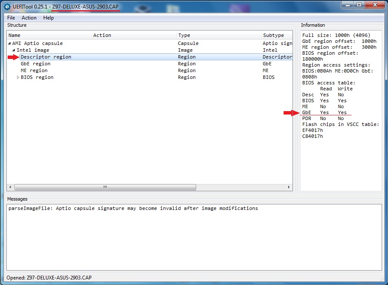This screenshot has width=388, height=285.
Task: Collapse the AMI Aptio capsule node
Action: pyautogui.click(x=9, y=43)
